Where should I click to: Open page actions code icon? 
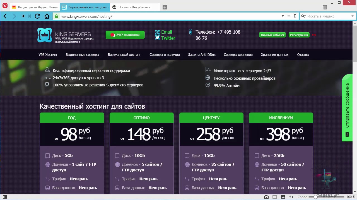[291, 197]
